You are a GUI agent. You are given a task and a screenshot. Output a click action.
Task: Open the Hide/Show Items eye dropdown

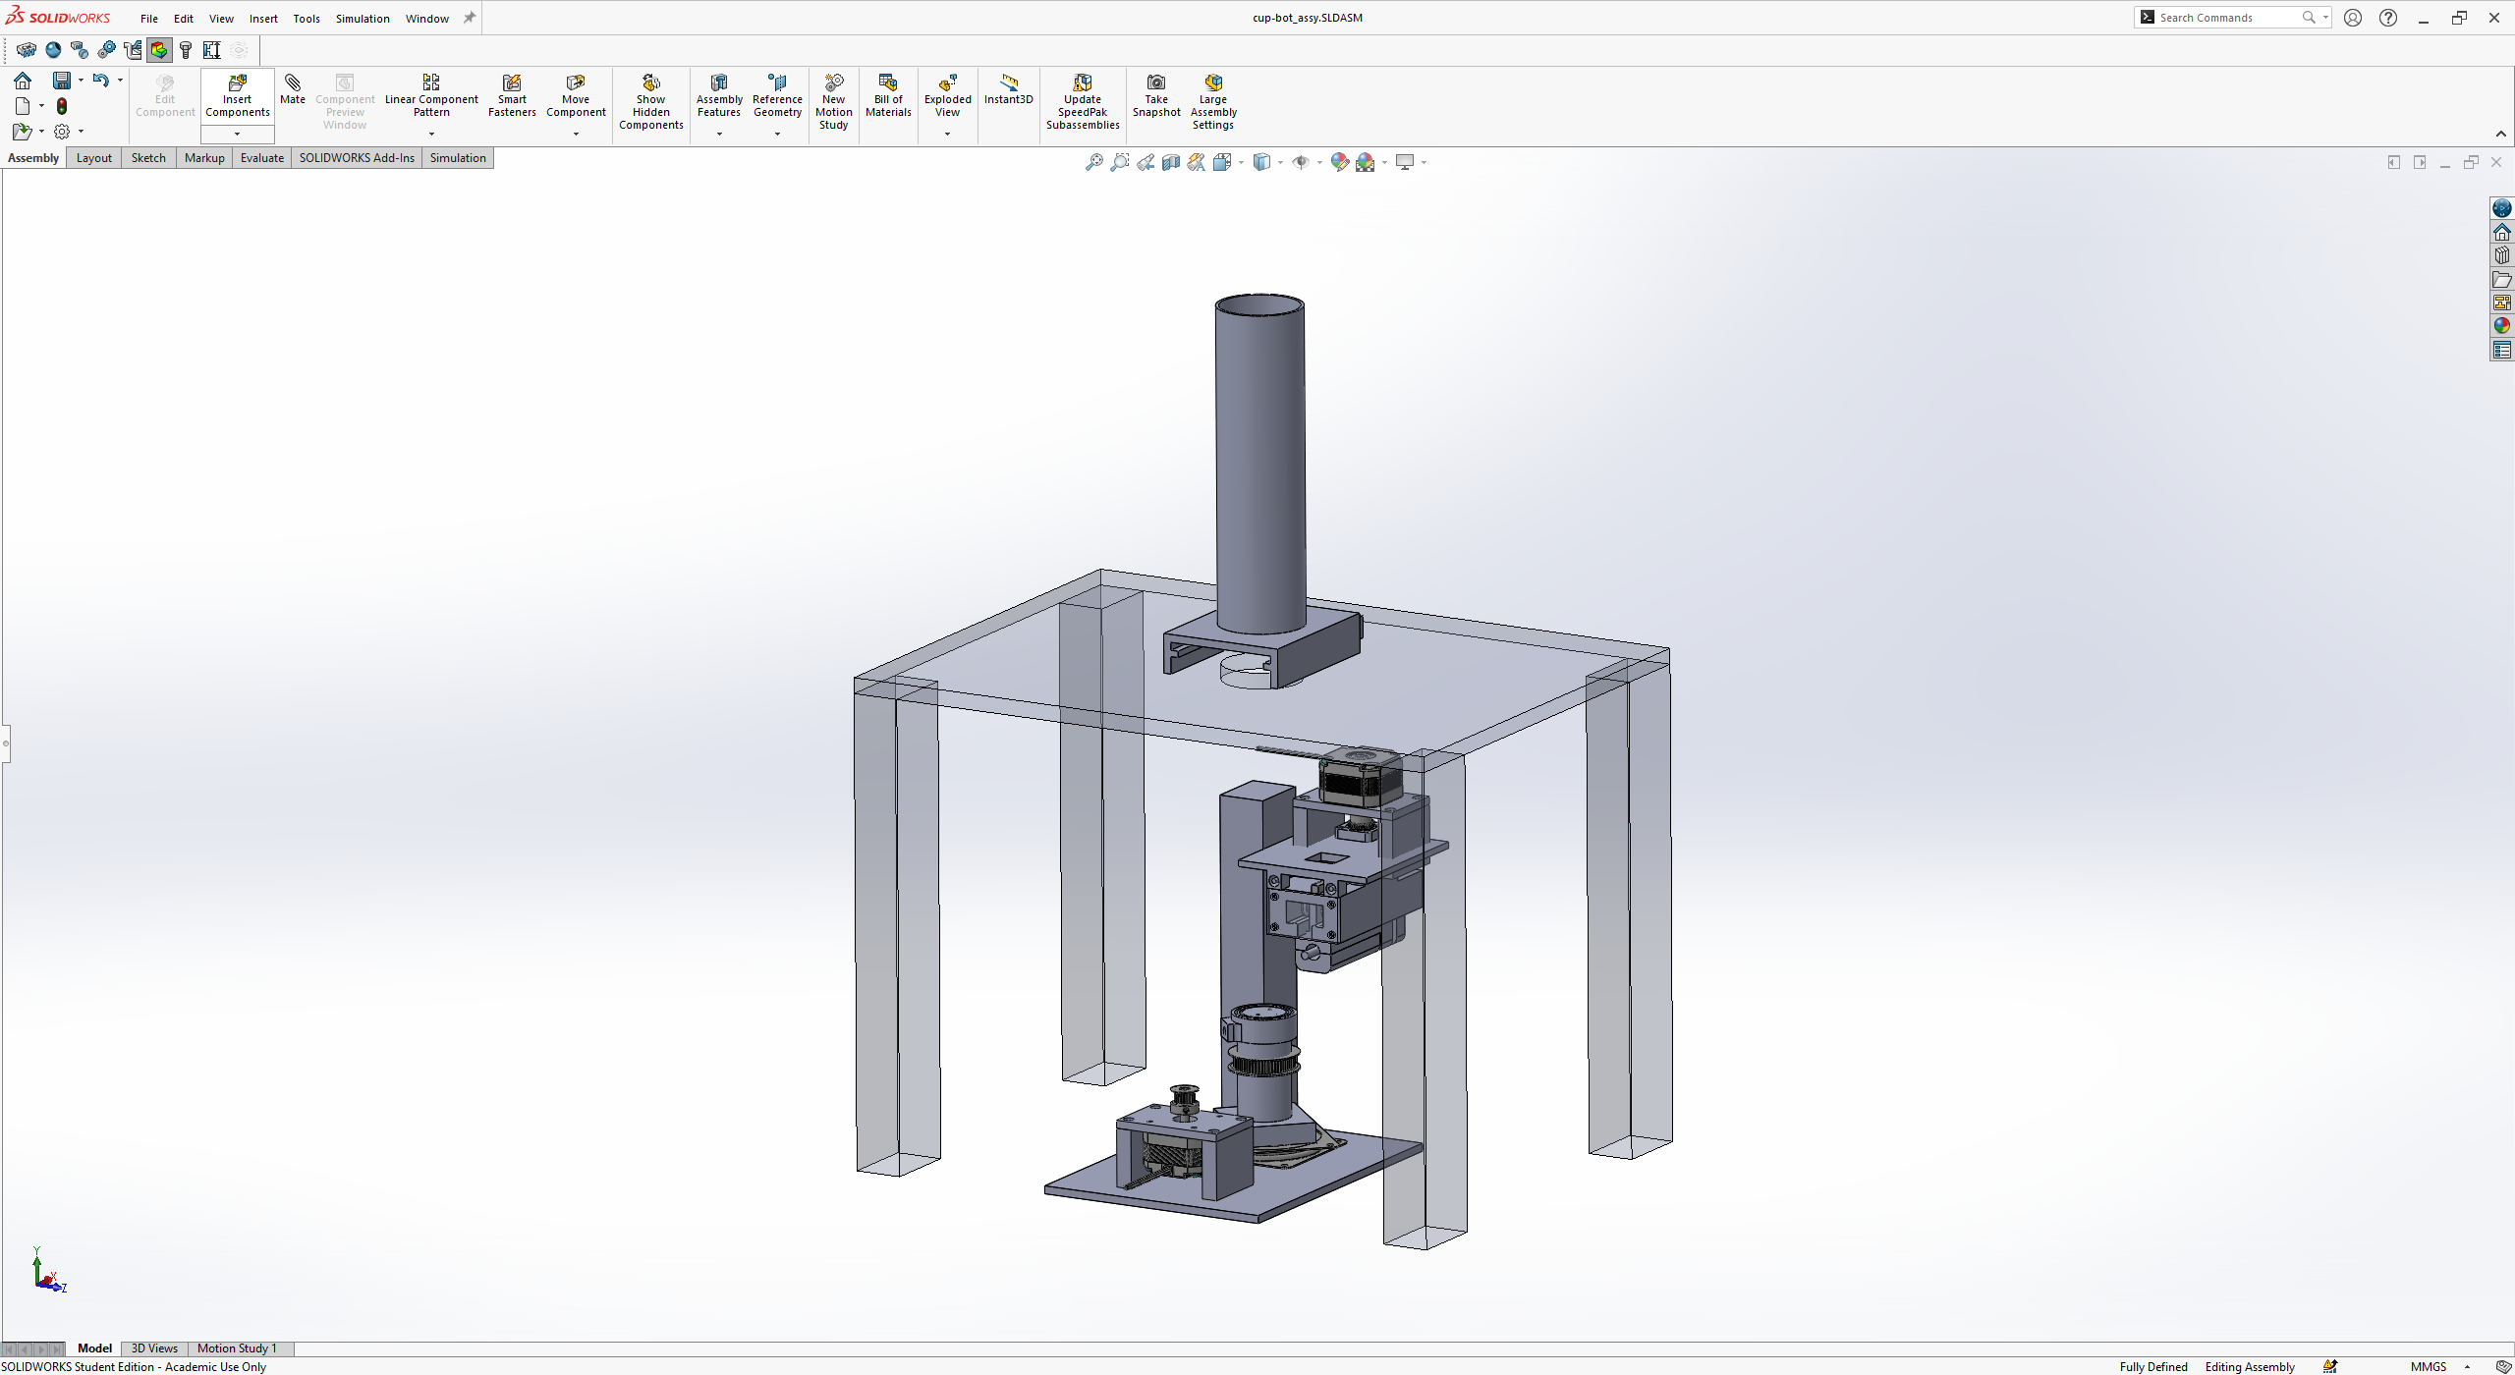1318,163
